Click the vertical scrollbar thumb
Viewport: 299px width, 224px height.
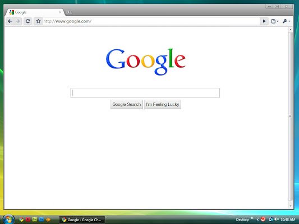[291, 116]
